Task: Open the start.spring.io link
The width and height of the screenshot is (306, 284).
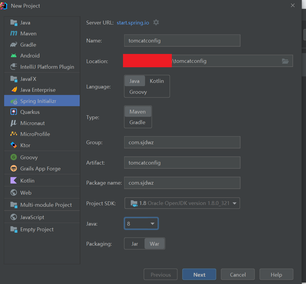Action: (133, 23)
